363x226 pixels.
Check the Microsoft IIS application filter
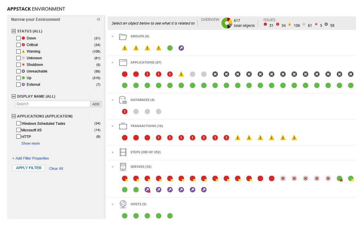(x=18, y=130)
